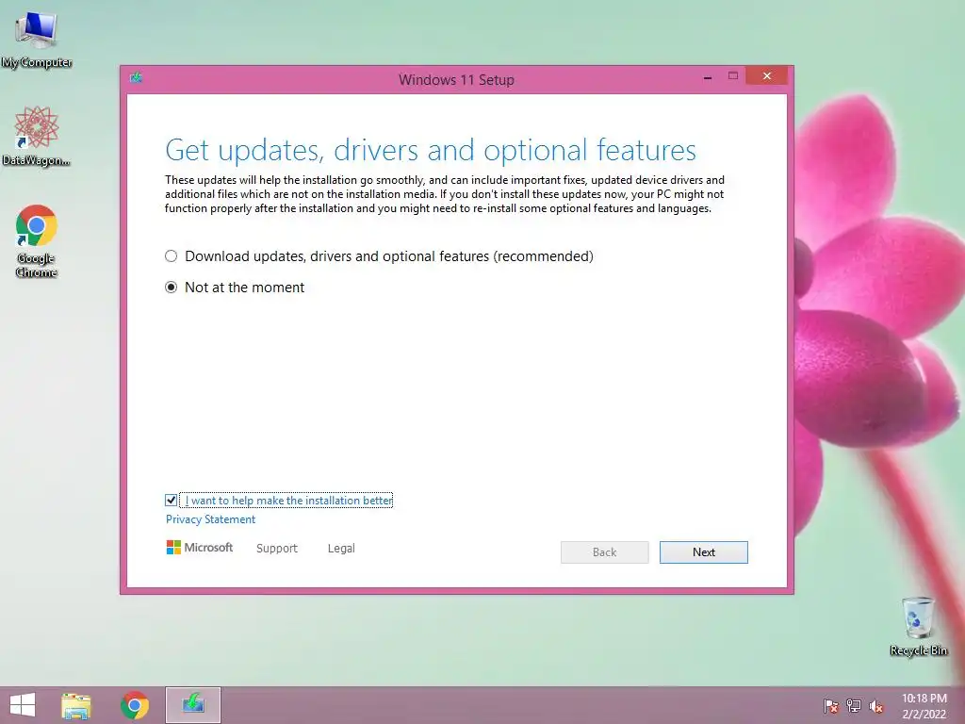This screenshot has width=965, height=724.
Task: Maximize the Windows 11 Setup window
Action: pos(733,75)
